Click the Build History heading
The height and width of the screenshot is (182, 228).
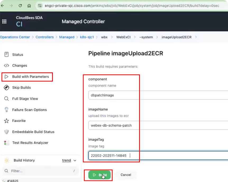(24, 160)
